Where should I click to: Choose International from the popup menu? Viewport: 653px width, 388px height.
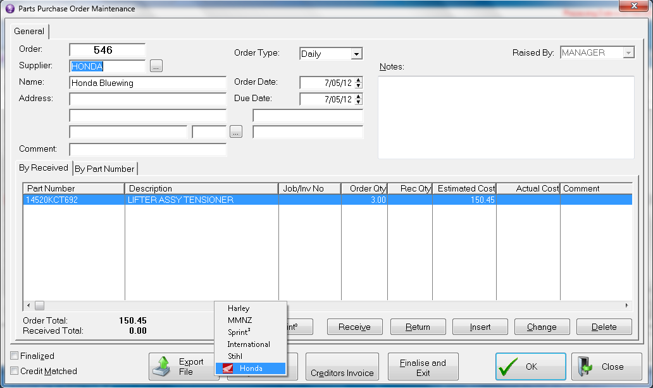click(251, 344)
